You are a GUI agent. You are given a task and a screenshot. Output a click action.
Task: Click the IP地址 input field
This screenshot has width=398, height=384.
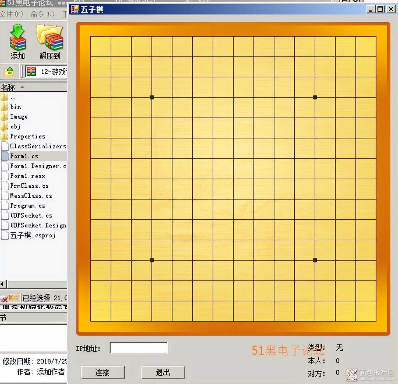(139, 348)
